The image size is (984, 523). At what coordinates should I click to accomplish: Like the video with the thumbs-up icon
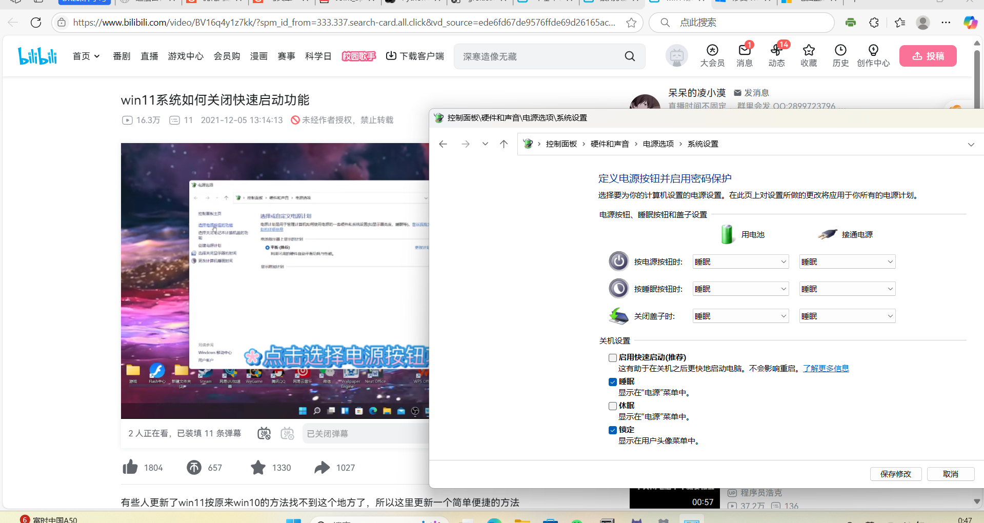coord(130,467)
